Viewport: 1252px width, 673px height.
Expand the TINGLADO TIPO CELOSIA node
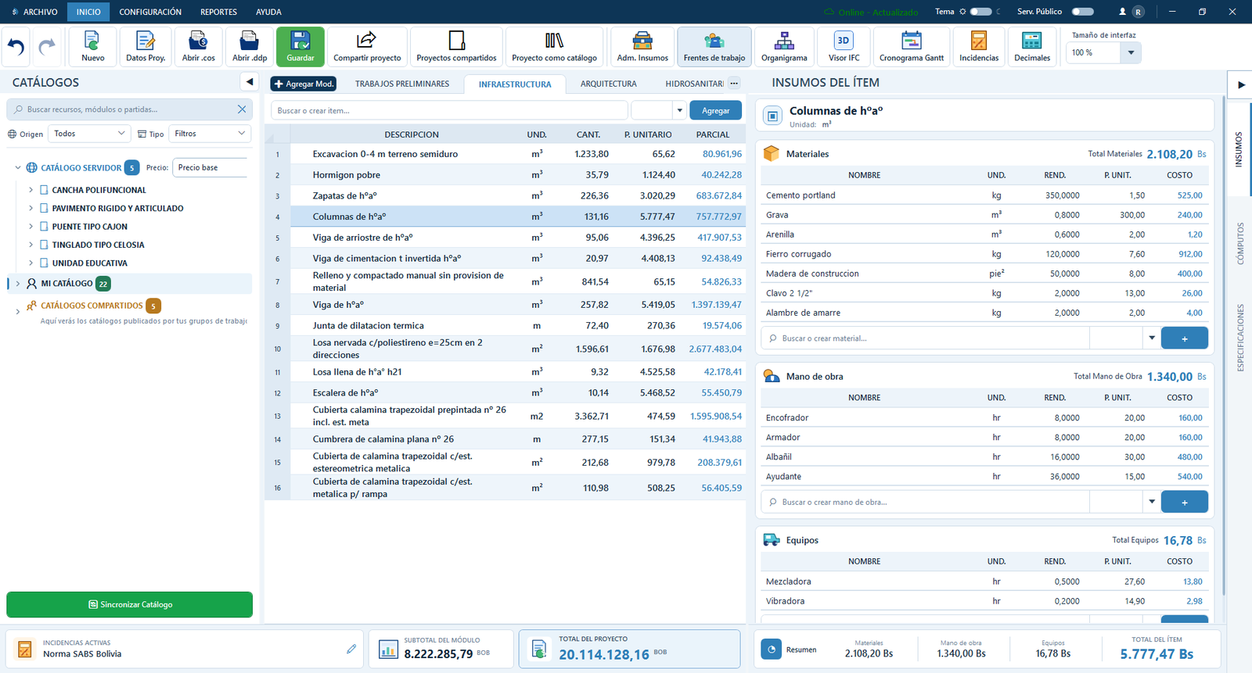pos(31,245)
